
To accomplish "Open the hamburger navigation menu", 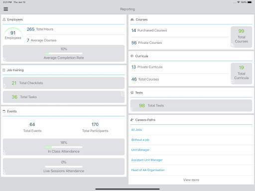I will point(6,9).
